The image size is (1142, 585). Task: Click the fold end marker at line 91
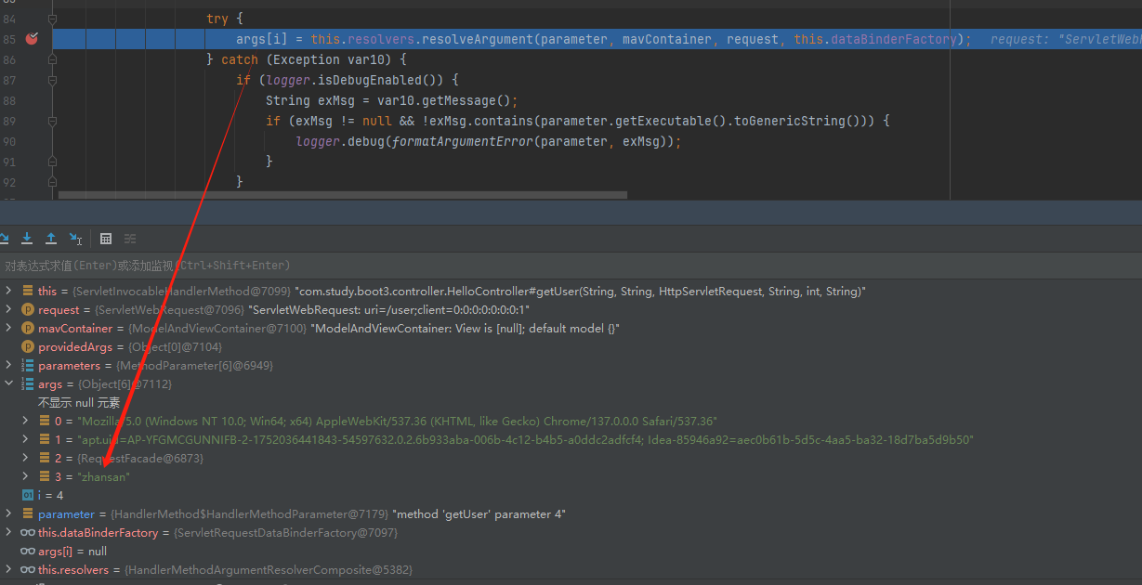[52, 162]
